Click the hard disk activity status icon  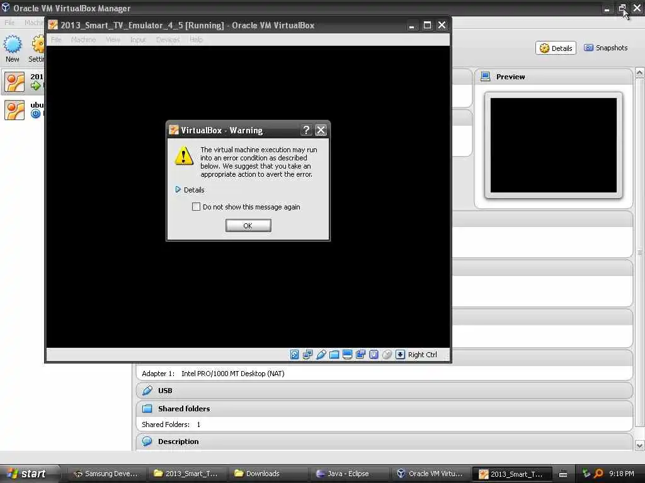295,355
